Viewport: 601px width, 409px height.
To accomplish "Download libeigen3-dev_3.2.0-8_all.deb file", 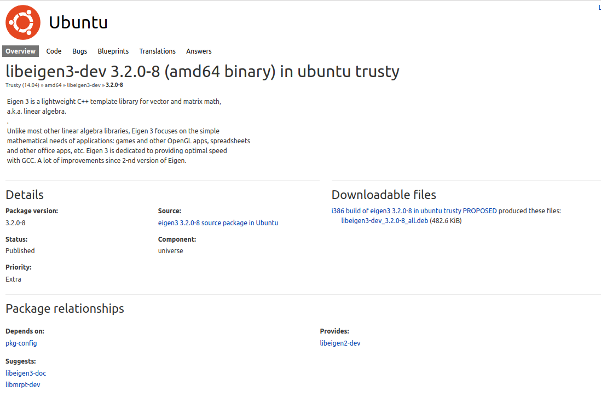I will coord(384,221).
